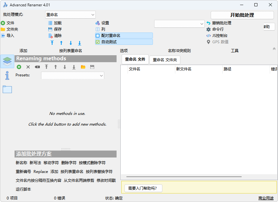Image resolution: width=278 pixels, height=202 pixels.
Task: Click GPS 数值 pin icon
Action: point(208,42)
